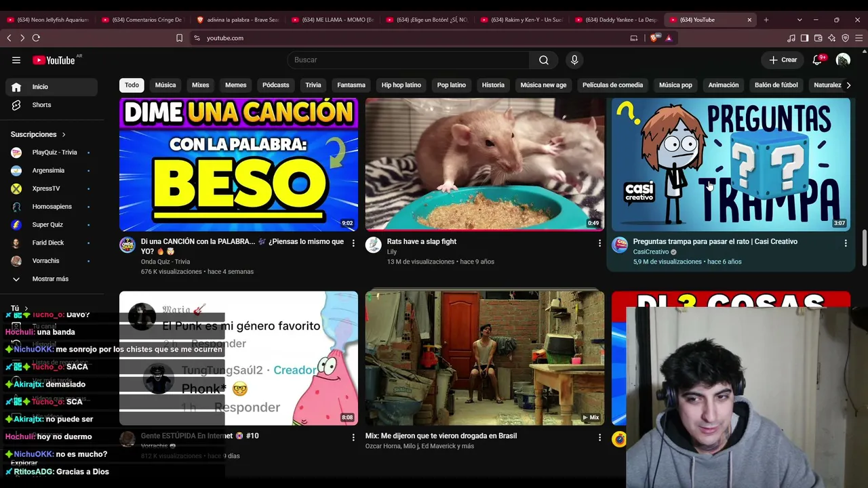Open the Brave VPN shield icon
Viewport: 868px width, 488px height.
coord(845,38)
